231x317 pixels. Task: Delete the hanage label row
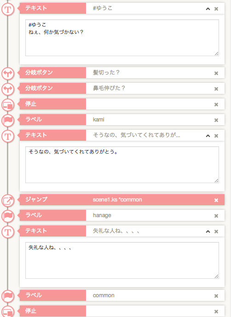pos(216,216)
